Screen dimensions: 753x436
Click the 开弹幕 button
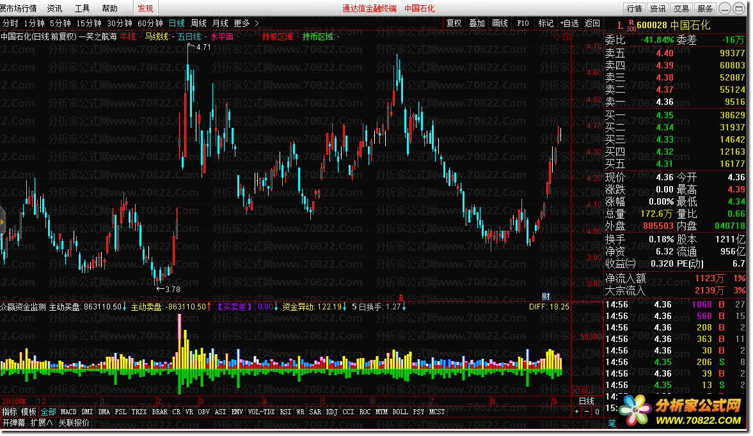pos(14,423)
